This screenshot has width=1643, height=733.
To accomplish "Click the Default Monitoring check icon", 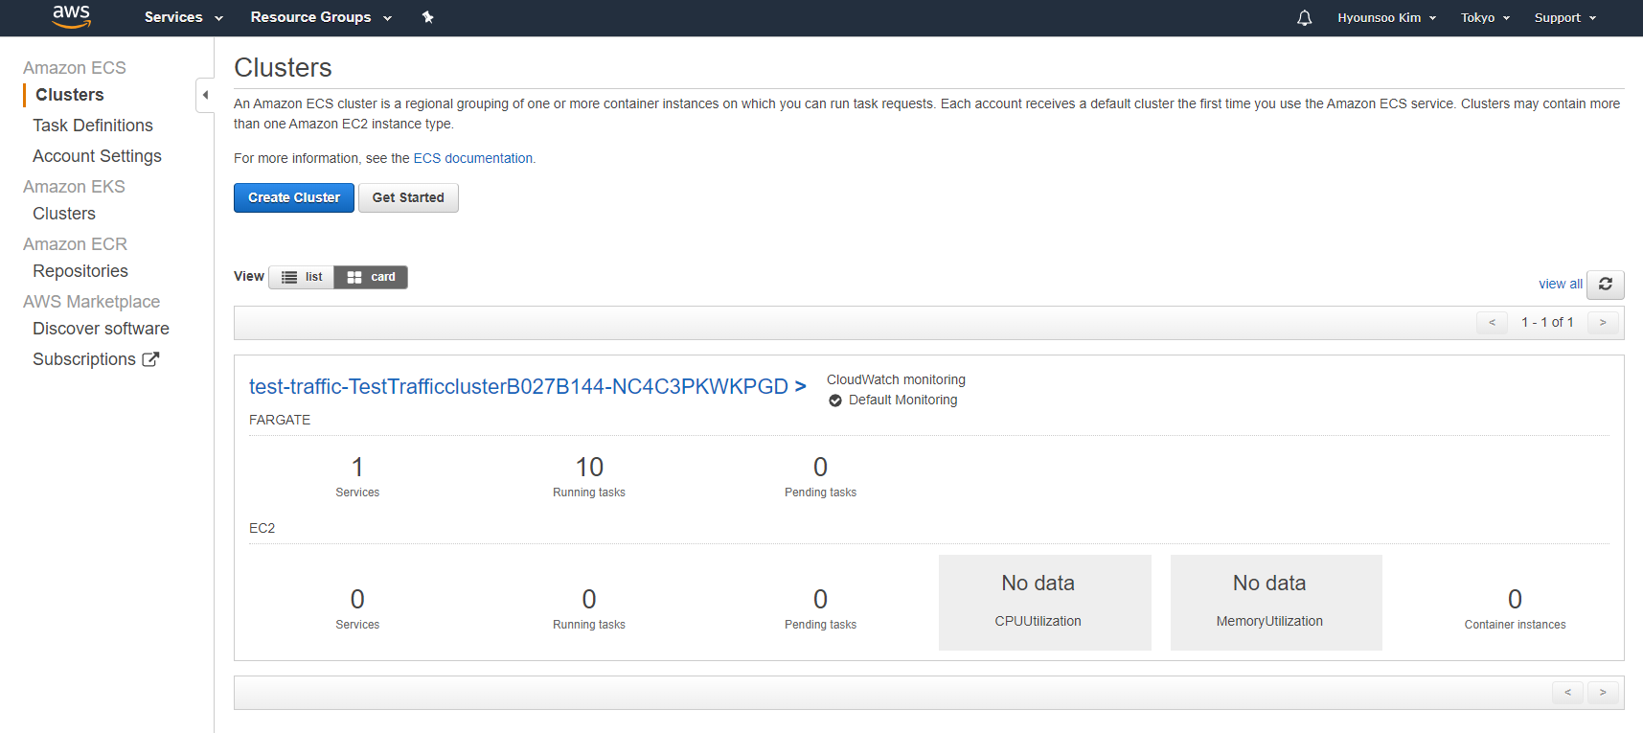I will point(835,401).
